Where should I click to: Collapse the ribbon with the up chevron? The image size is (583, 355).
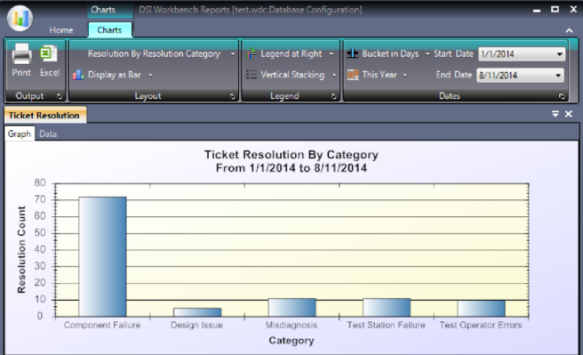click(569, 30)
